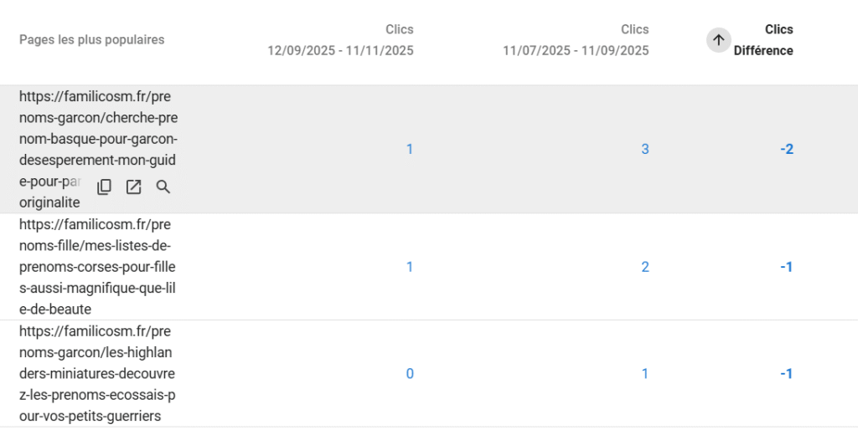
Task: Click the value 2 in the corses row
Action: (644, 267)
